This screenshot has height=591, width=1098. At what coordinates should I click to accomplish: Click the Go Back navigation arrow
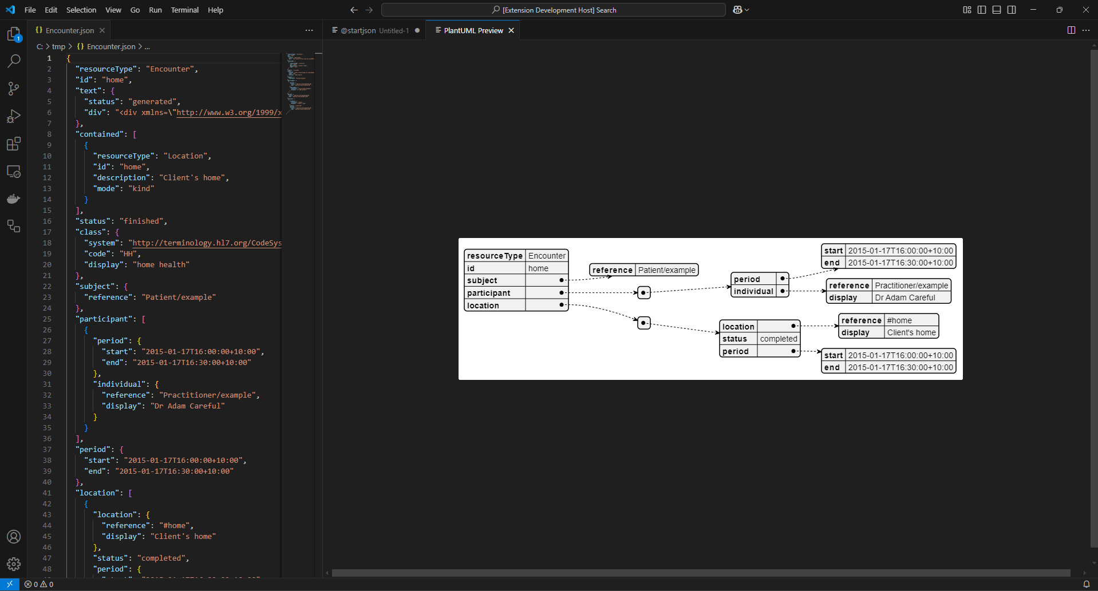(354, 10)
